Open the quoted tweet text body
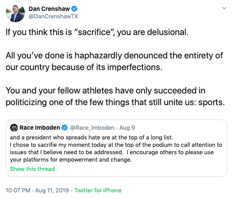This screenshot has height=199, width=233. click(116, 148)
